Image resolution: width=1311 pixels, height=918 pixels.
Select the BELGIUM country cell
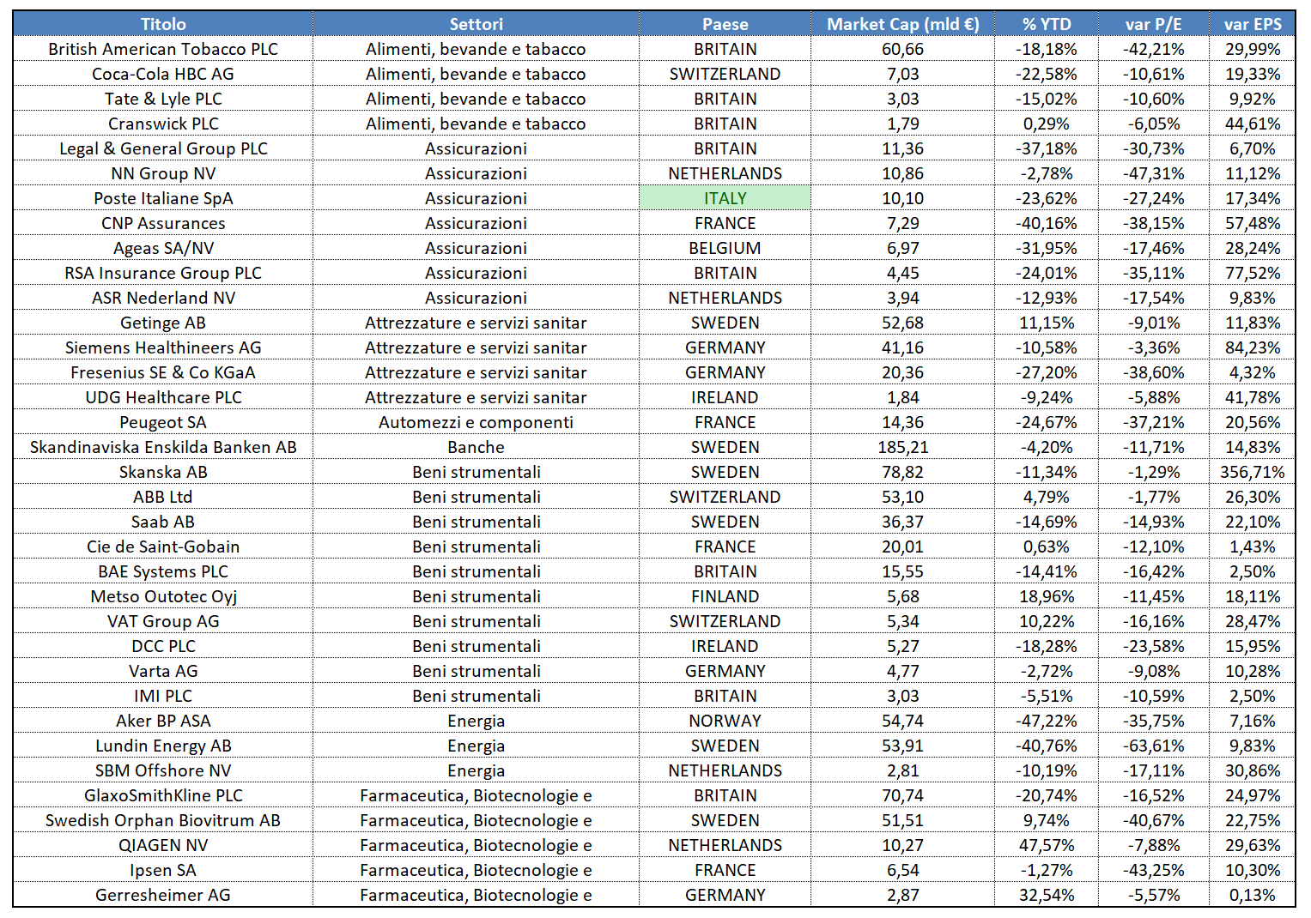click(725, 248)
